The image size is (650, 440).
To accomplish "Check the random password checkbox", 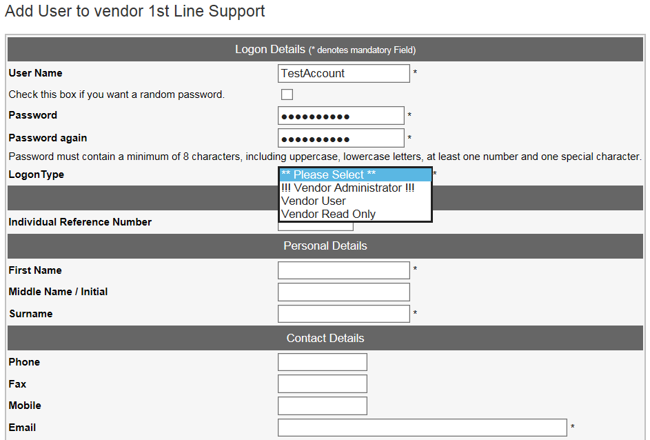I will coord(287,94).
